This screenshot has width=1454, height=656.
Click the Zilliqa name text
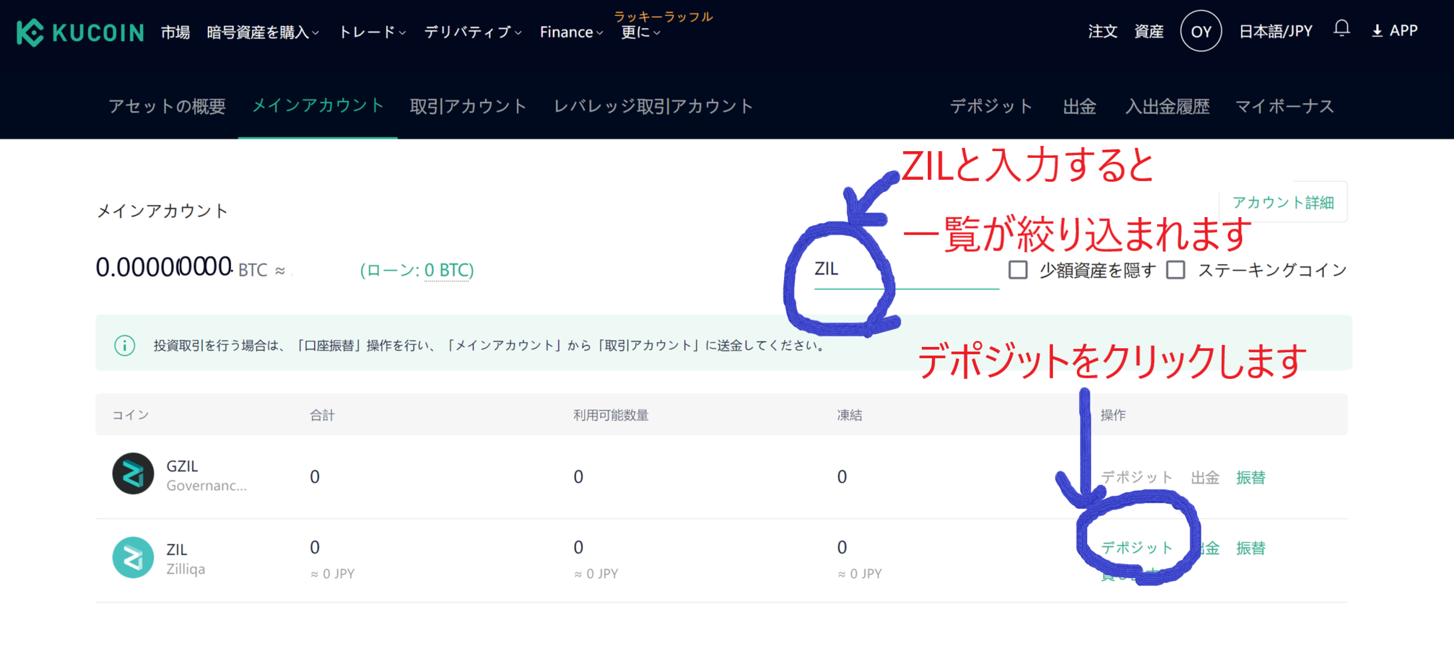pos(186,569)
